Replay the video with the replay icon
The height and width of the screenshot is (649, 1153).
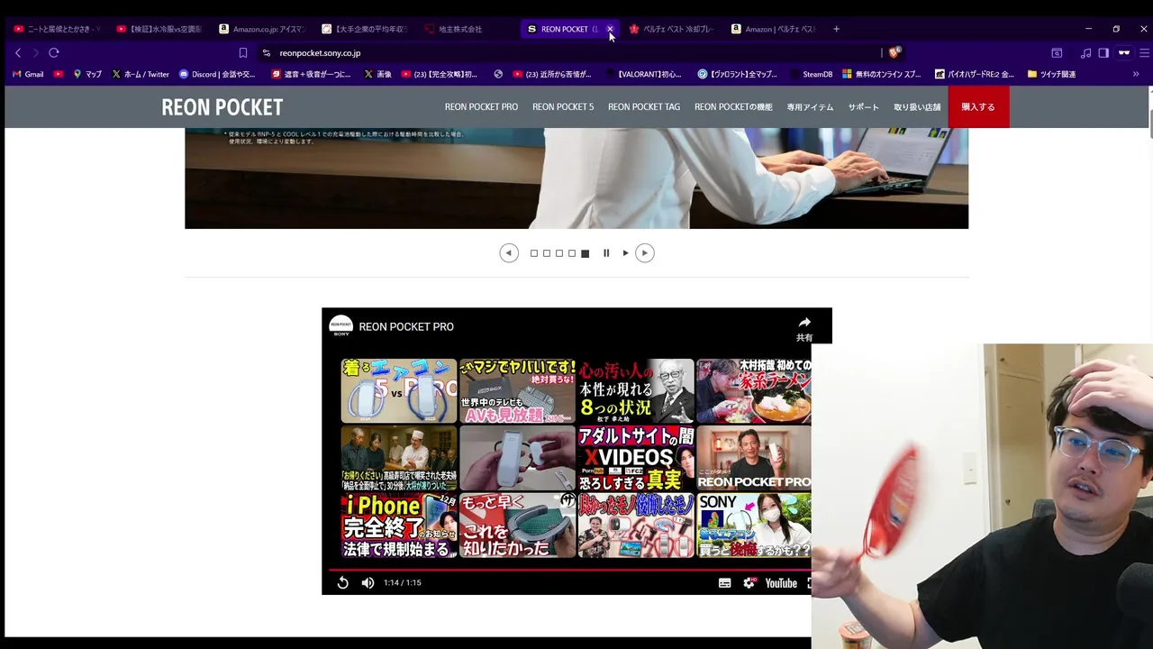tap(342, 583)
